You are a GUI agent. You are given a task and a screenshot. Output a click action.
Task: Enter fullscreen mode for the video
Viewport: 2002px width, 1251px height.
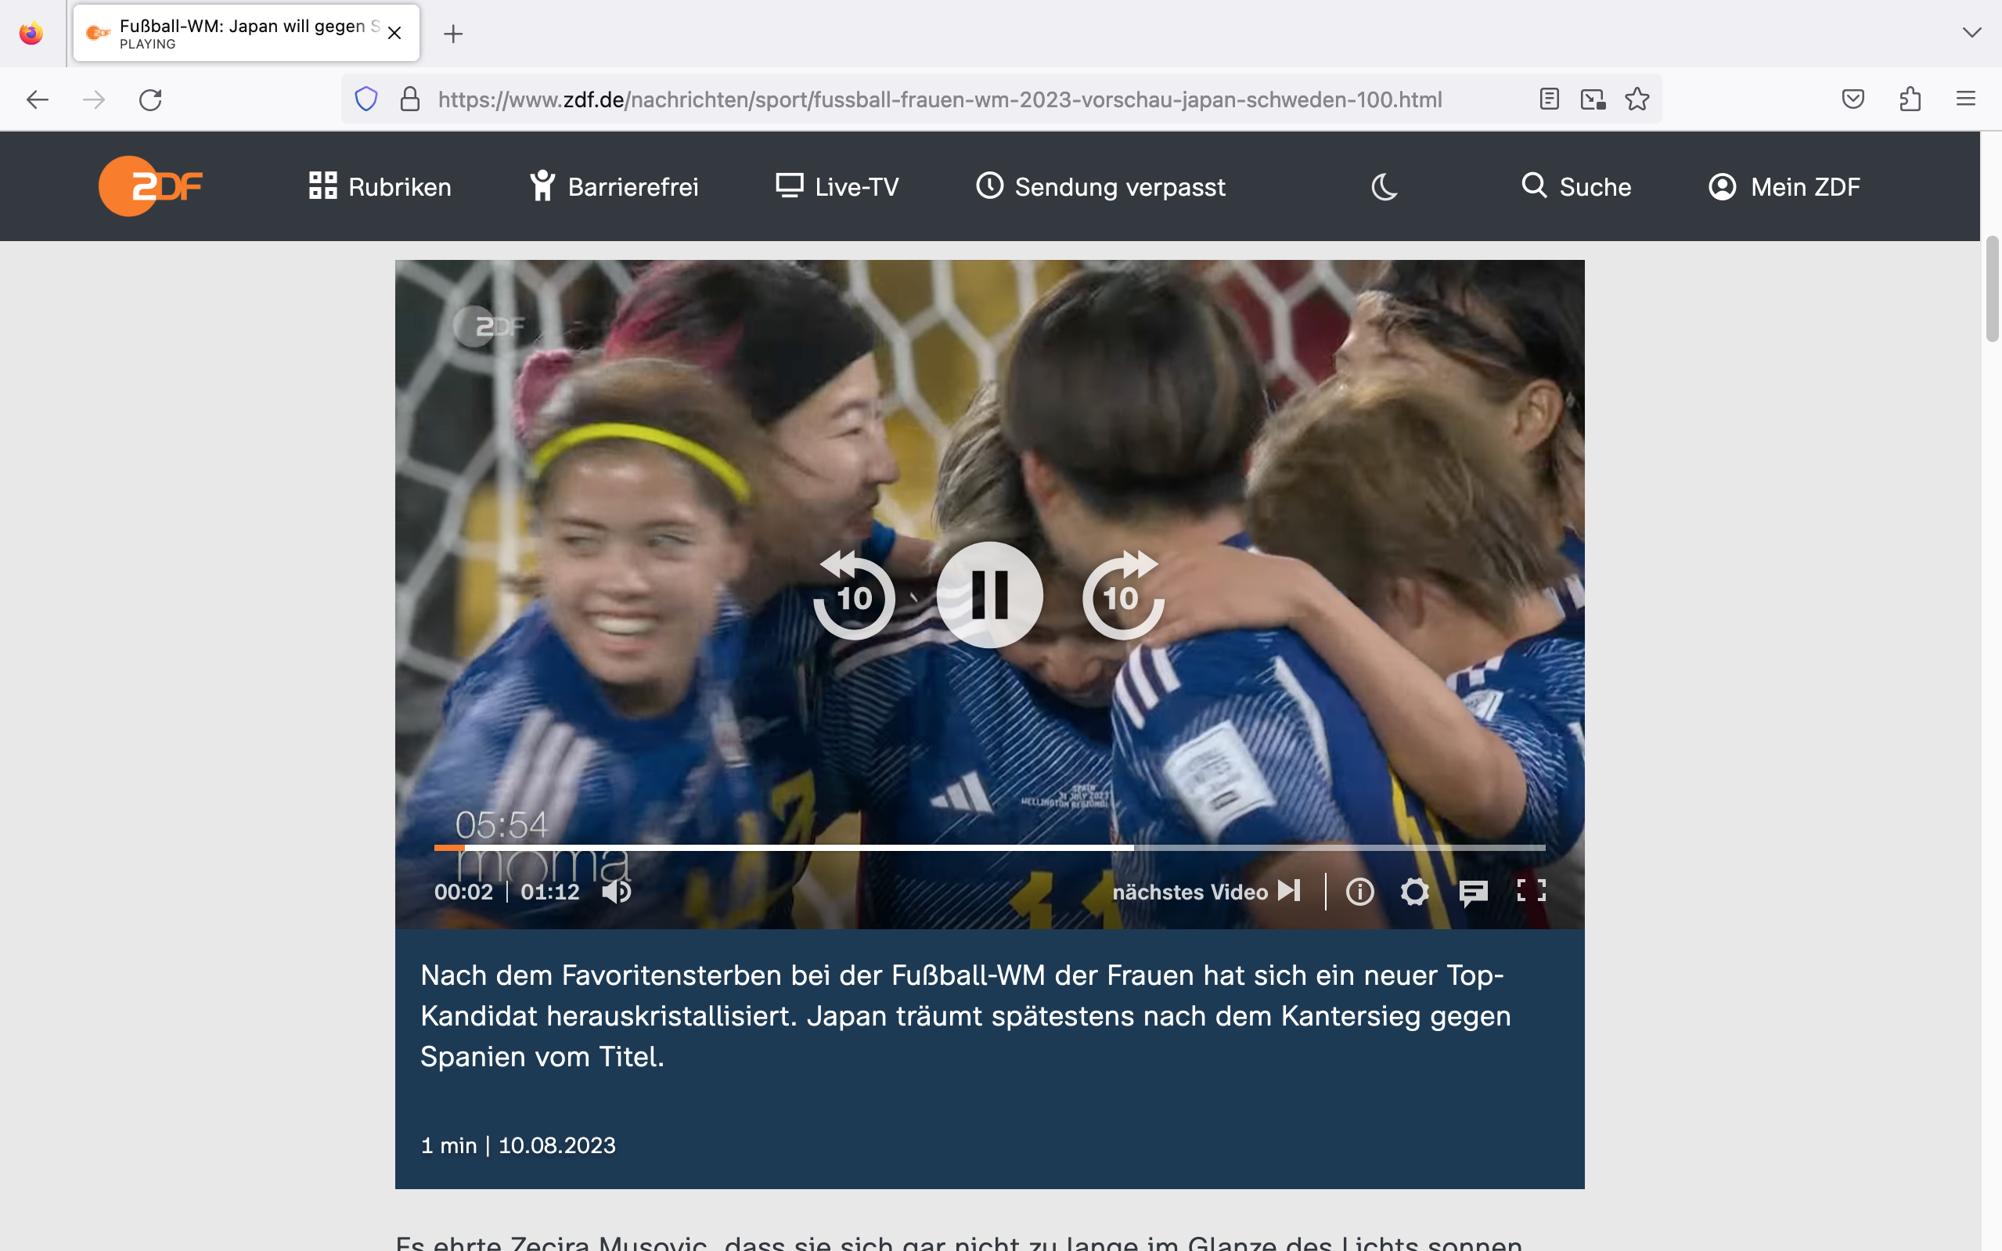(x=1533, y=891)
